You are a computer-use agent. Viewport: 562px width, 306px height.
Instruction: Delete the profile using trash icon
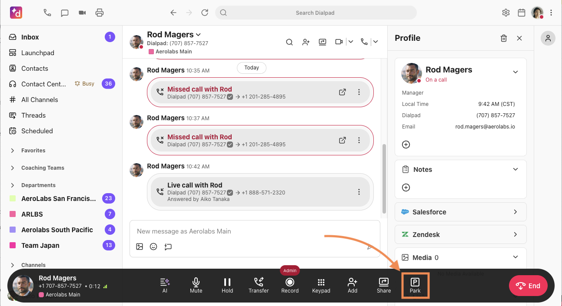point(504,38)
